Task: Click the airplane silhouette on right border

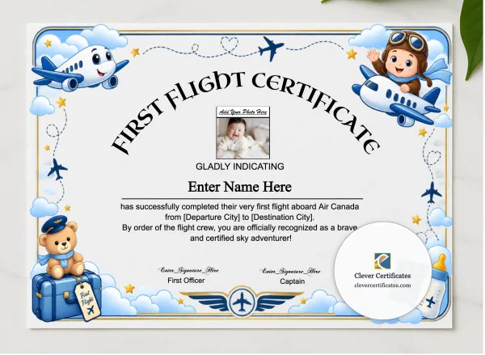Action: tap(432, 192)
